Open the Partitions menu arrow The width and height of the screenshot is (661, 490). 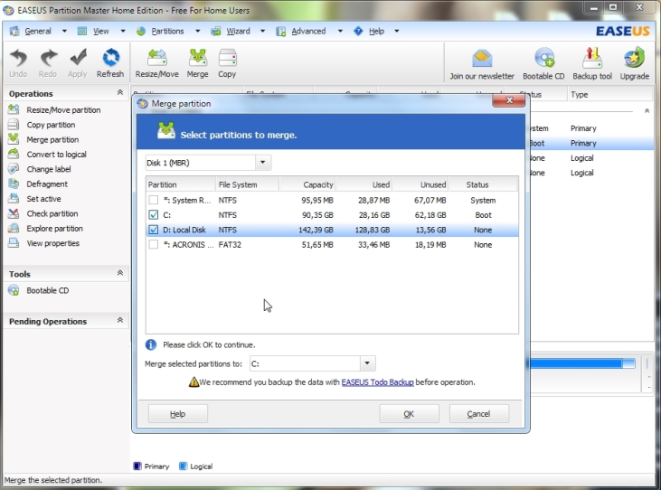pos(197,31)
